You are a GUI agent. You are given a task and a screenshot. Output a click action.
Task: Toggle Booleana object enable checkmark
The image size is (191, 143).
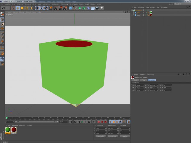pyautogui.click(x=146, y=10)
